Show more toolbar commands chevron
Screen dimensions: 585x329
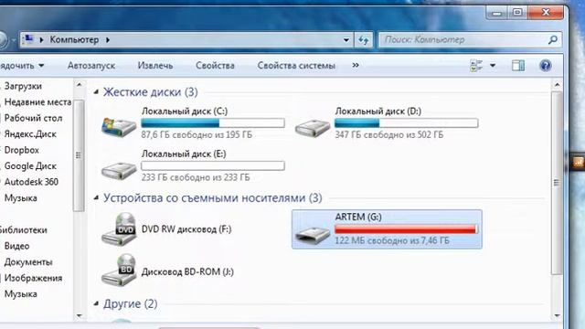click(x=356, y=65)
